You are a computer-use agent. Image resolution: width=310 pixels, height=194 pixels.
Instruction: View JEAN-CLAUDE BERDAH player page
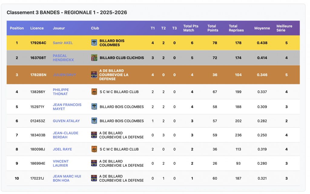pos(65,135)
